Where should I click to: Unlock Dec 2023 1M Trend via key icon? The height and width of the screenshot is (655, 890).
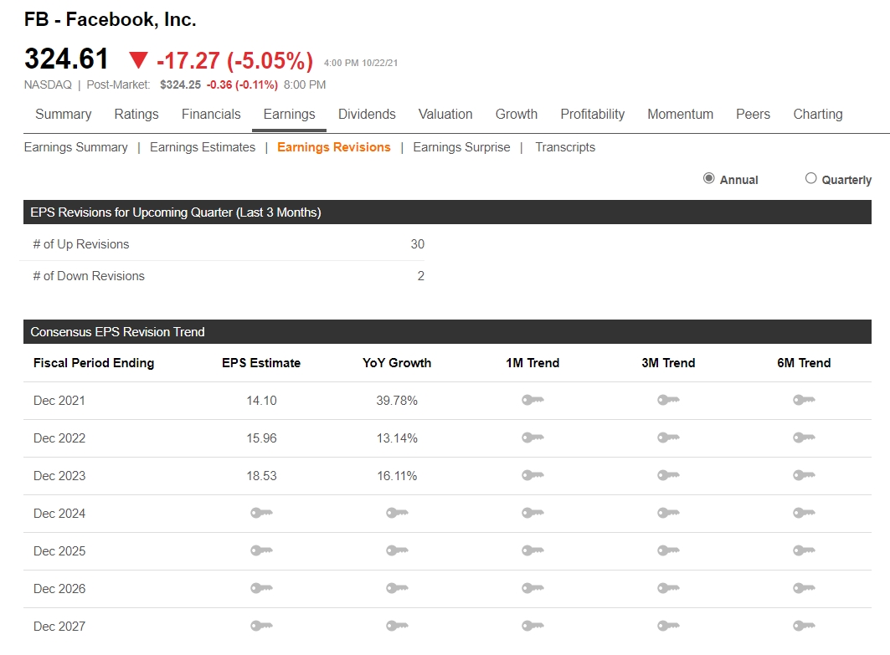[x=532, y=474]
